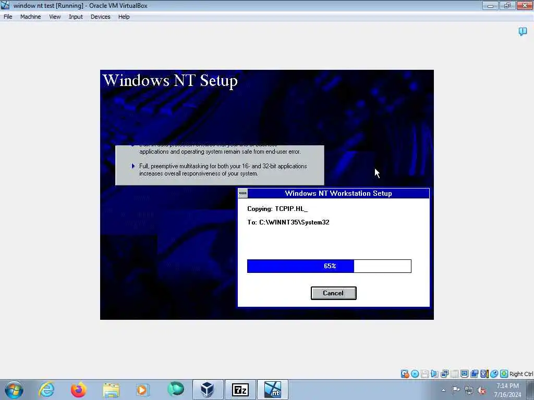Switch to the NT virtual machine taskbar button
The width and height of the screenshot is (534, 400).
pyautogui.click(x=273, y=390)
